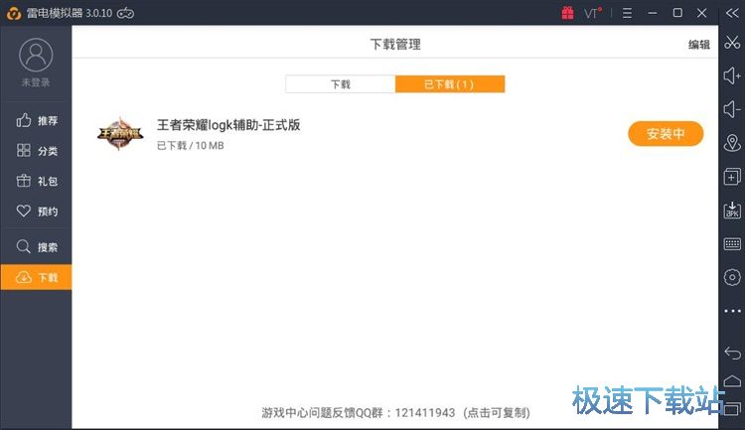The width and height of the screenshot is (745, 430).
Task: Open the hamburger menu in title bar
Action: pyautogui.click(x=627, y=13)
